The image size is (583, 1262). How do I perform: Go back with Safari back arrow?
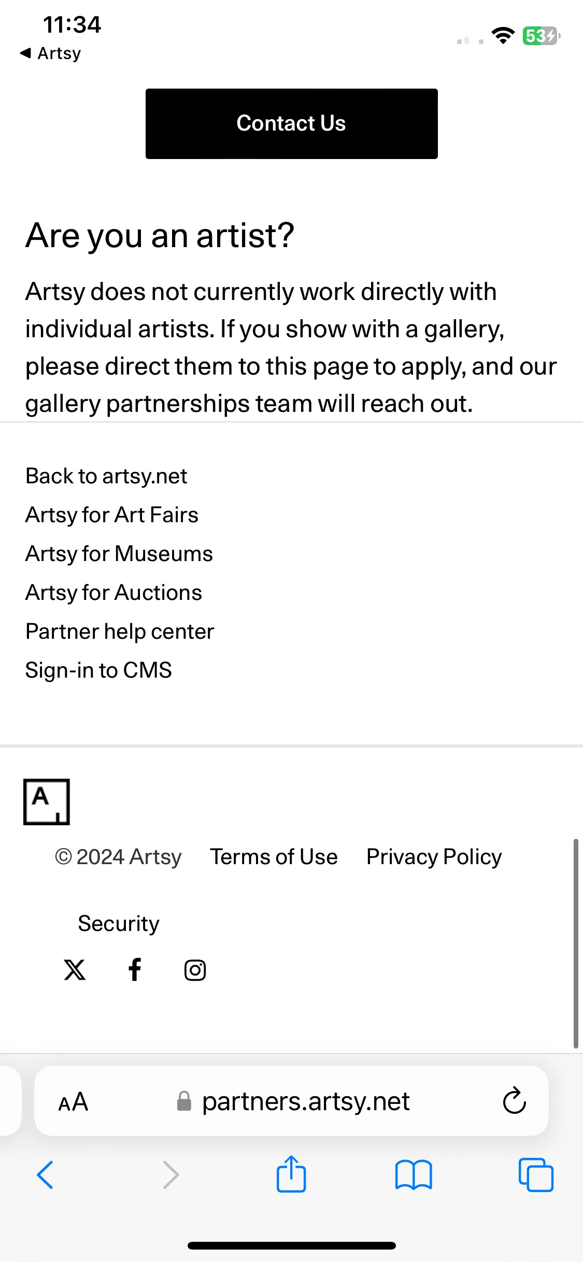pos(45,1174)
